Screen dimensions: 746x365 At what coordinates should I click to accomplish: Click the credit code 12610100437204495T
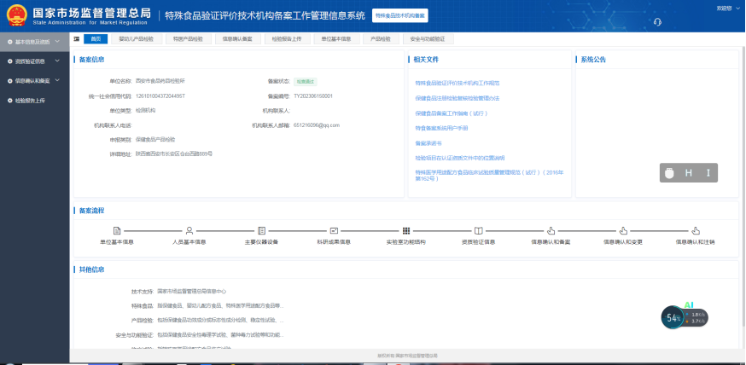pos(160,96)
